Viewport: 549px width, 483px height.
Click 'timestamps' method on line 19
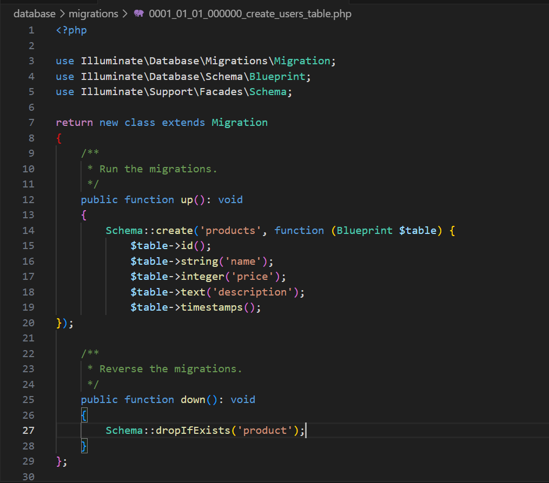[211, 307]
